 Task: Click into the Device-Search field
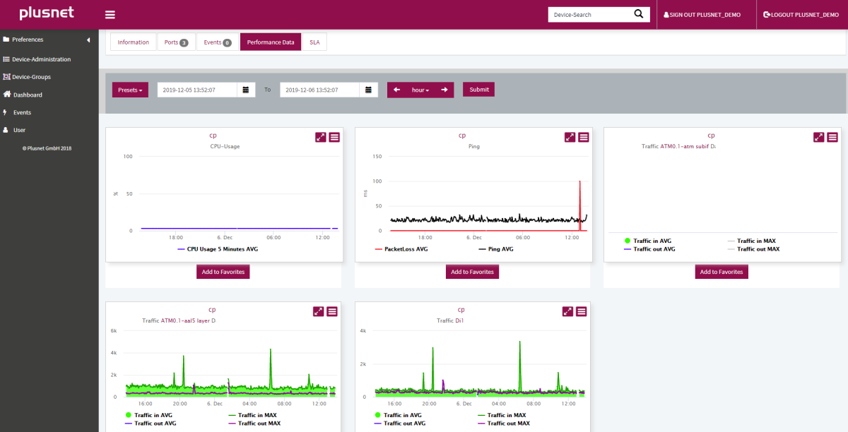coord(588,15)
